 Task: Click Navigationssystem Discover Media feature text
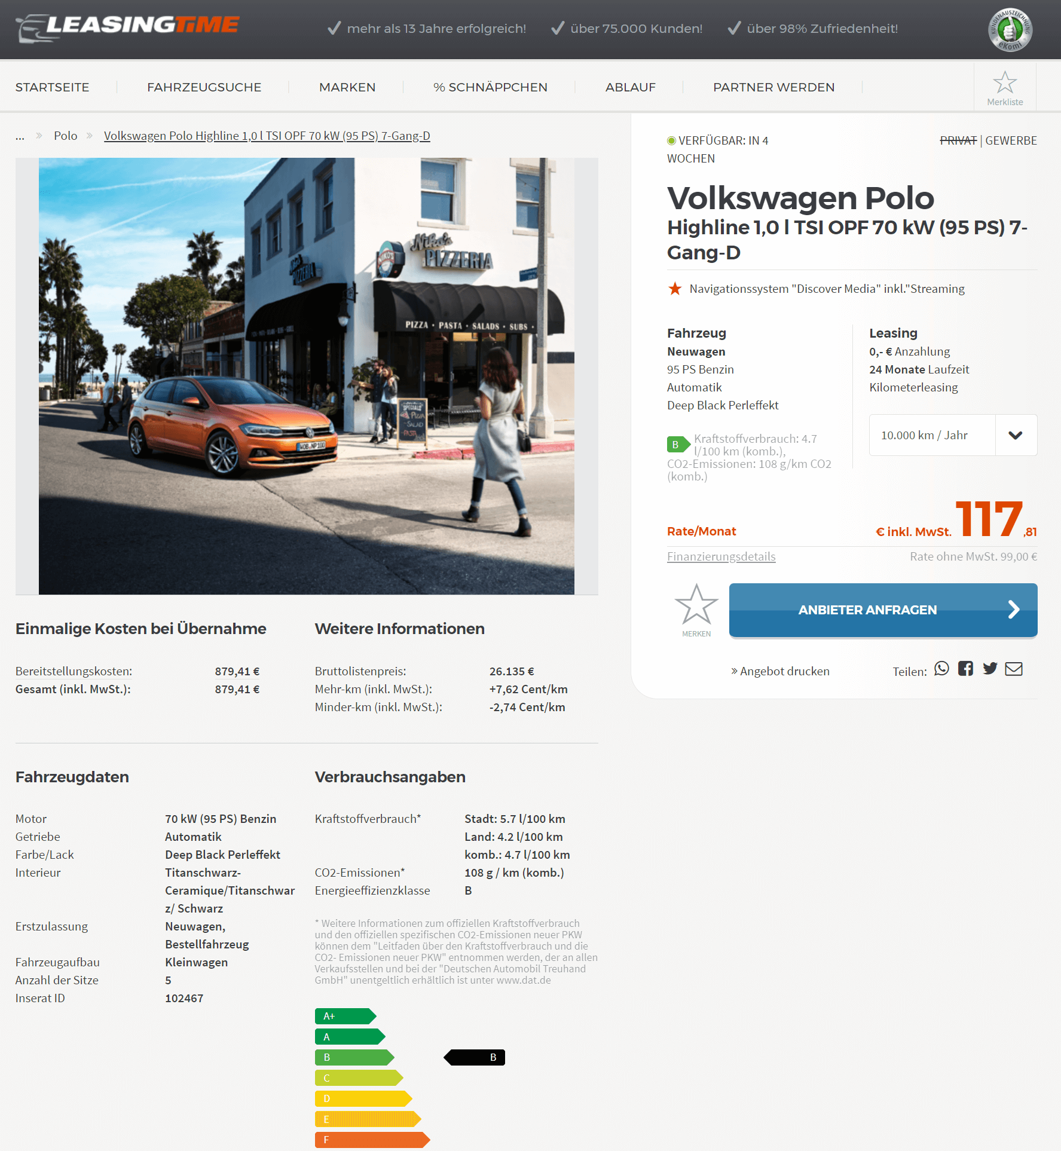tap(827, 289)
